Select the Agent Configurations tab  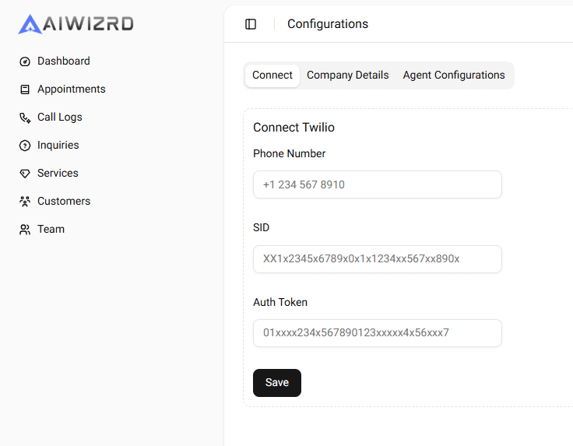point(454,76)
